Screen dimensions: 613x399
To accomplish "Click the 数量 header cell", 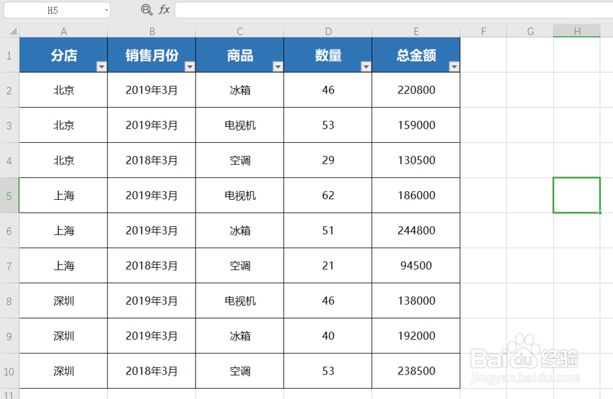I will (x=328, y=55).
